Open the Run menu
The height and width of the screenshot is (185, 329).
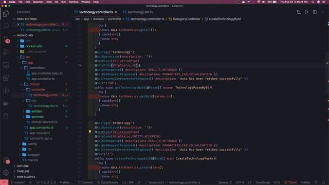[63, 2]
